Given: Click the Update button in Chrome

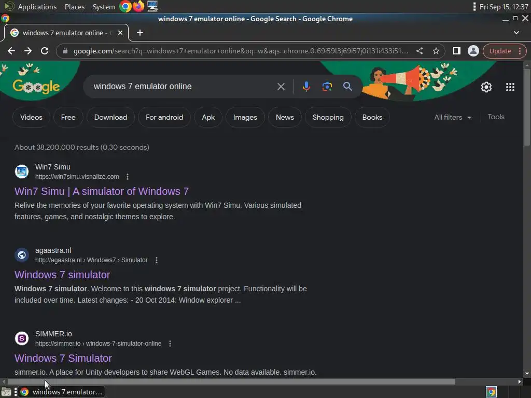Looking at the screenshot, I should pyautogui.click(x=500, y=51).
